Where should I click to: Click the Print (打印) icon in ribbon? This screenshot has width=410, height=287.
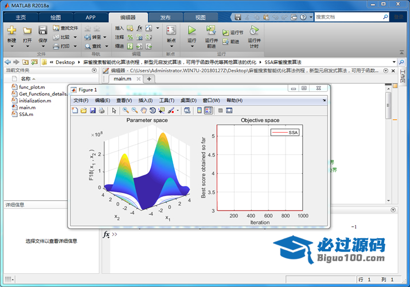click(x=56, y=46)
